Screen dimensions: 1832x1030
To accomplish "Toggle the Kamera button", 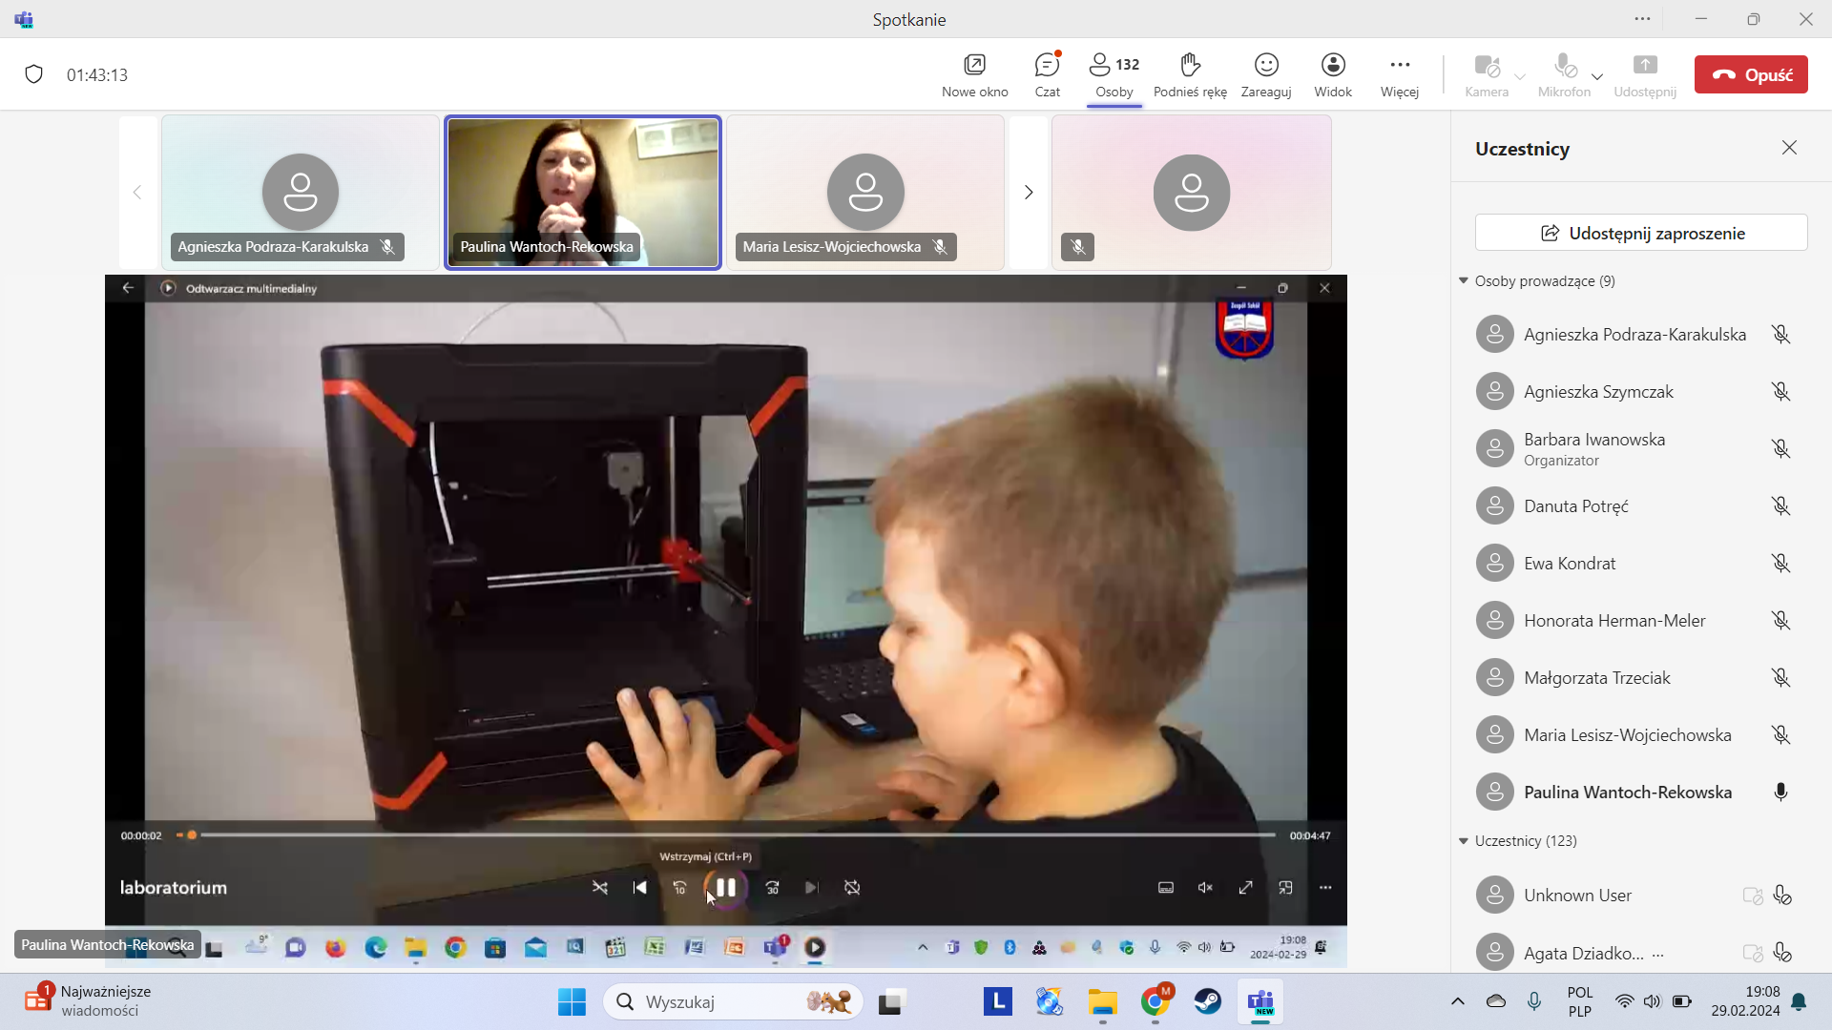I will [x=1487, y=75].
